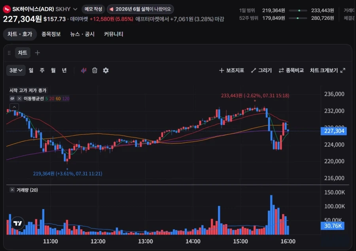The width and height of the screenshot is (356, 251).
Task: Click the 179,849원 52-week low value
Action: (x=274, y=18)
